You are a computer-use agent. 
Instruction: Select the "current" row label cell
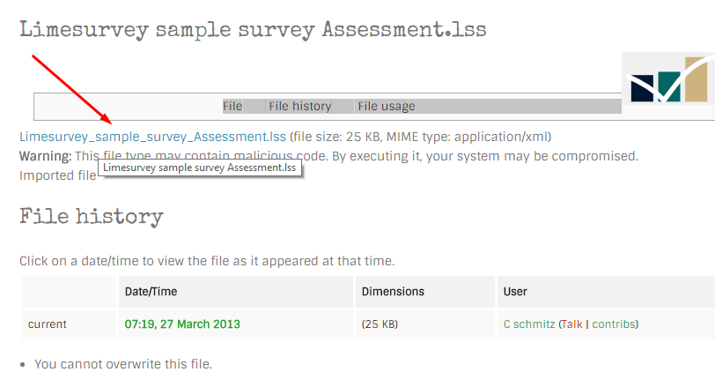tap(48, 324)
